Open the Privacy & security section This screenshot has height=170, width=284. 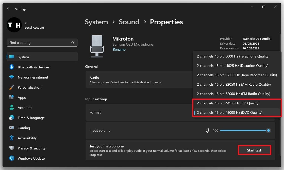[x=31, y=148]
